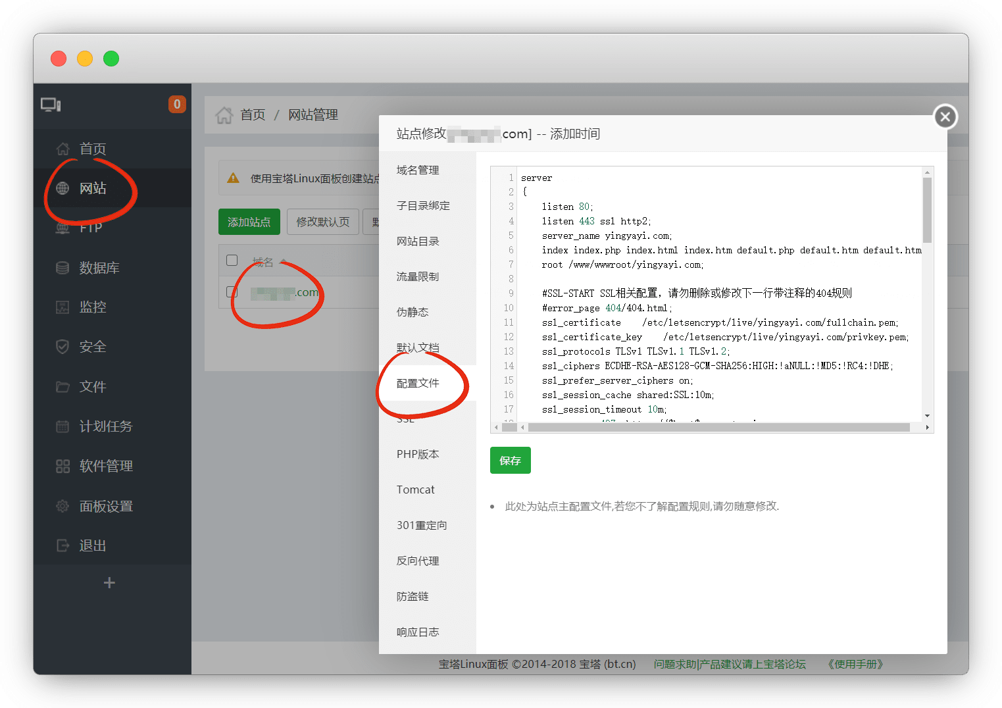Click the monitoring chart icon
This screenshot has width=1002, height=708.
63,307
